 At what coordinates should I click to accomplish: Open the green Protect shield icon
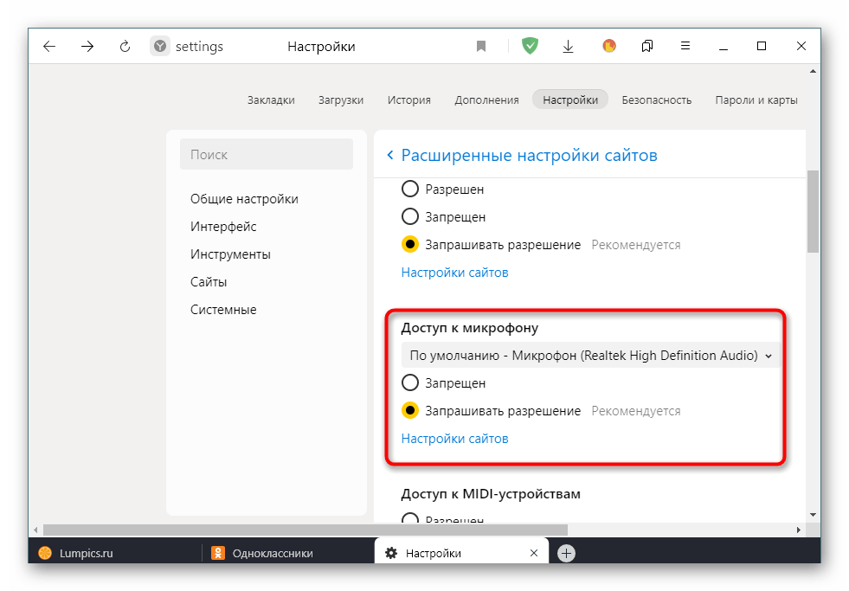[x=530, y=46]
